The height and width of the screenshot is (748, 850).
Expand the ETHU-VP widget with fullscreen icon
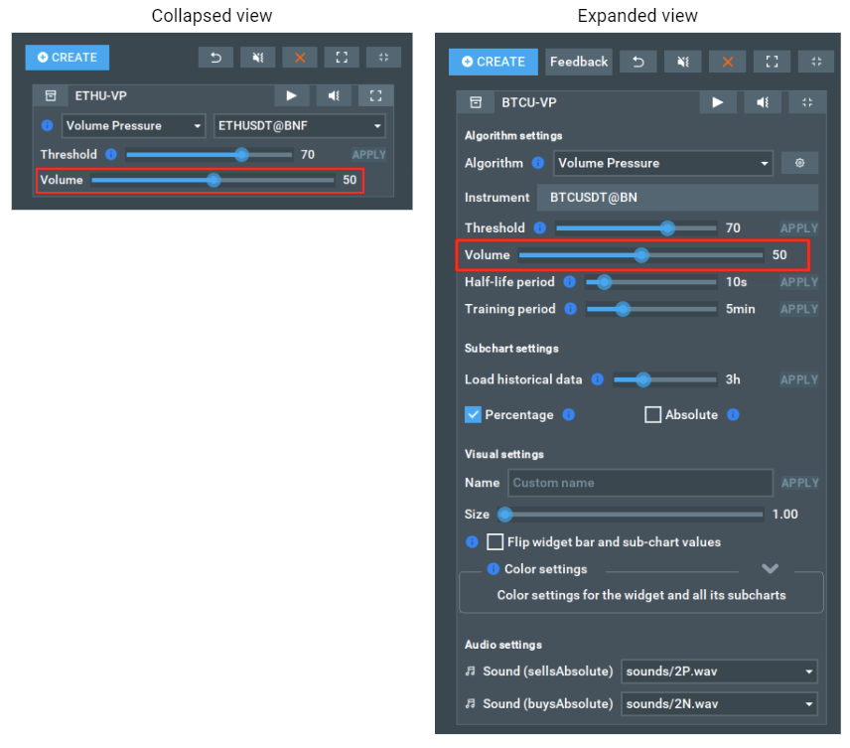(375, 96)
